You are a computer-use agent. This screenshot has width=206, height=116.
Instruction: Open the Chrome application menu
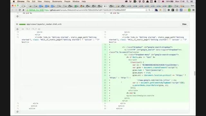coord(21,1)
